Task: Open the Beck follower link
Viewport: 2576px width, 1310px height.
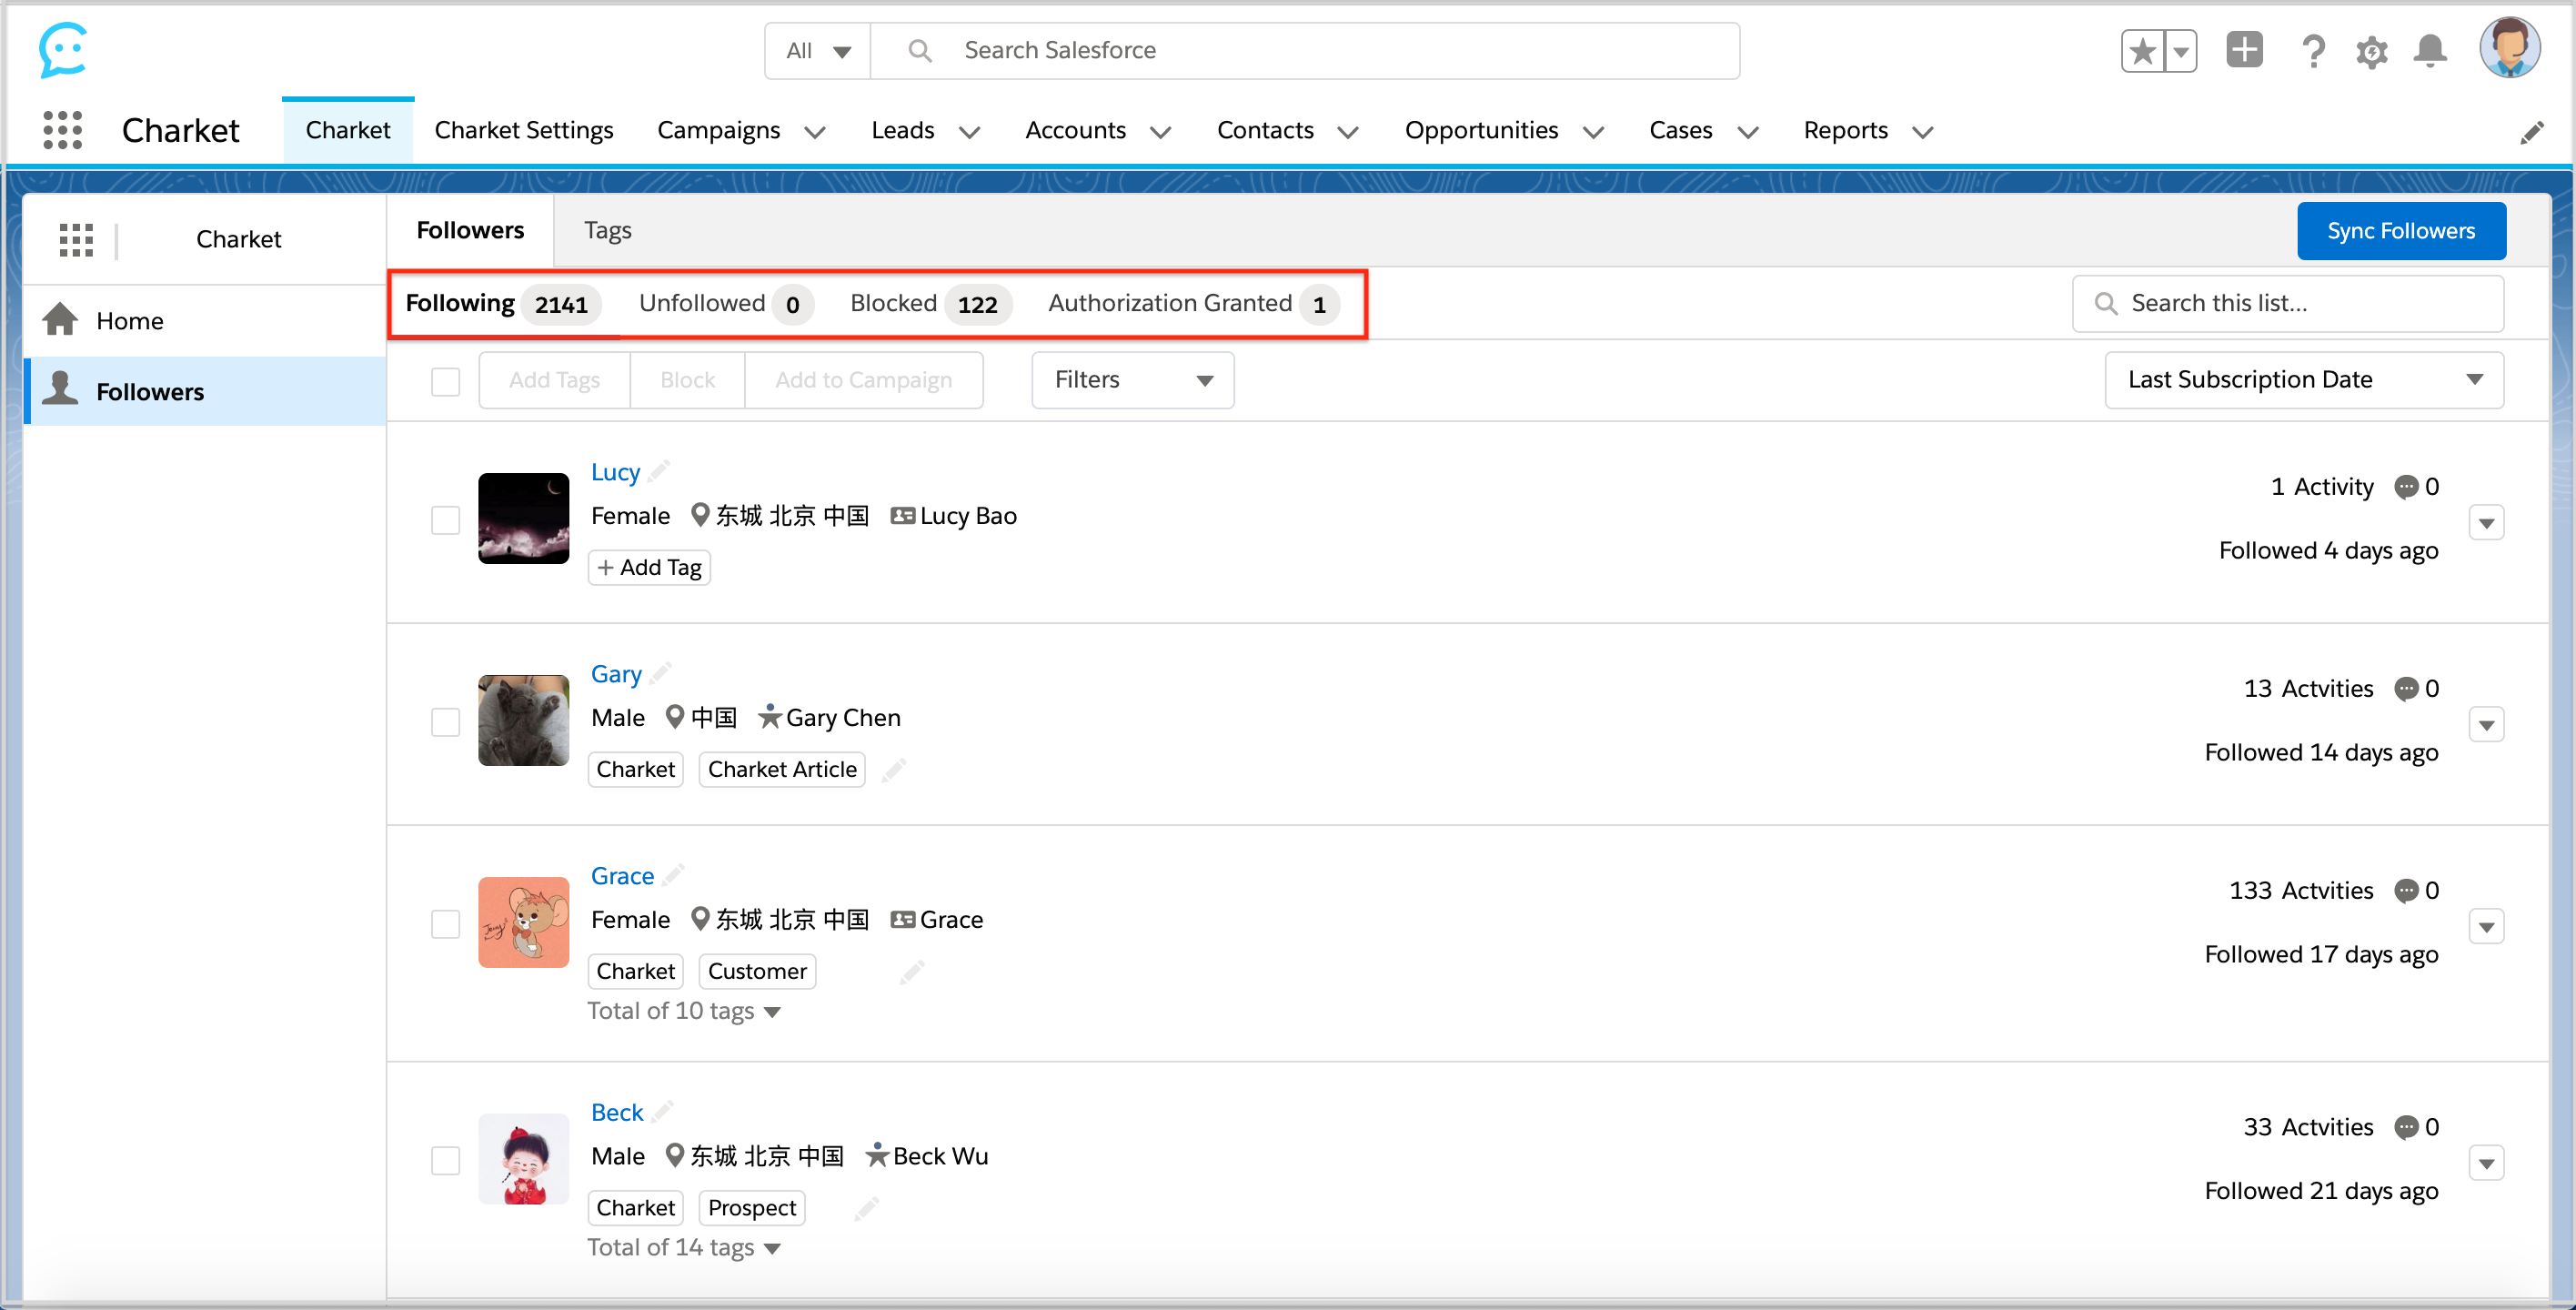Action: (616, 1112)
